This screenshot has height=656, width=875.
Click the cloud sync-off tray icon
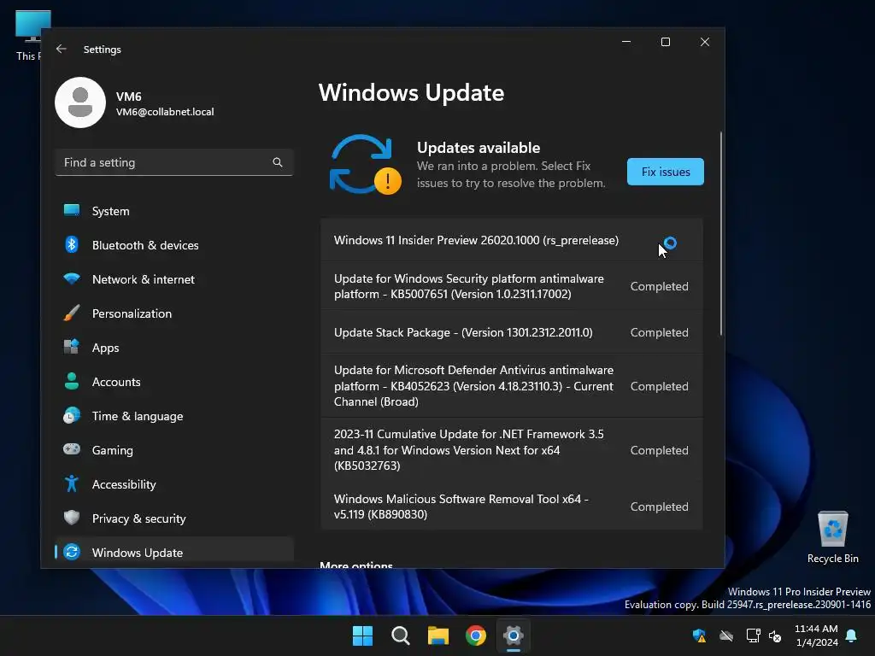point(726,635)
